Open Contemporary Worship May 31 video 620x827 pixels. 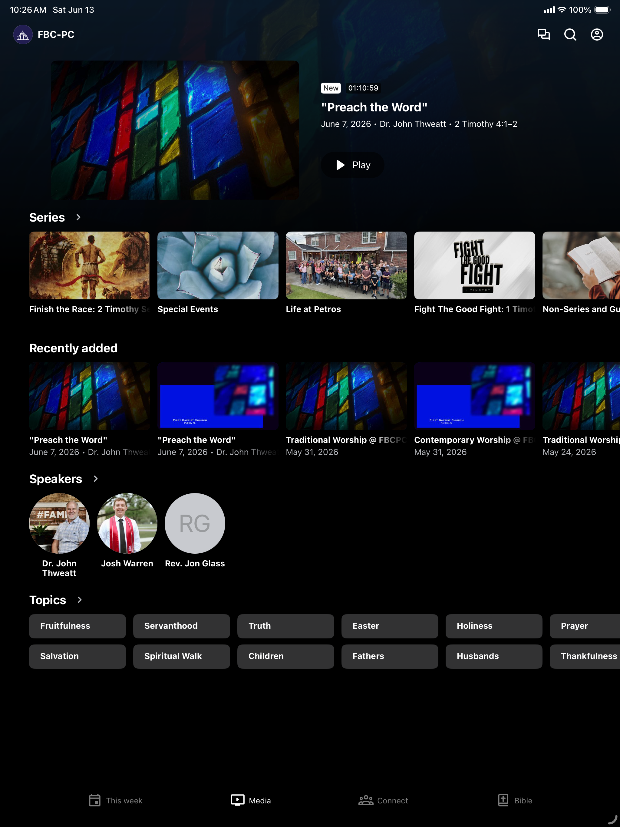(474, 396)
